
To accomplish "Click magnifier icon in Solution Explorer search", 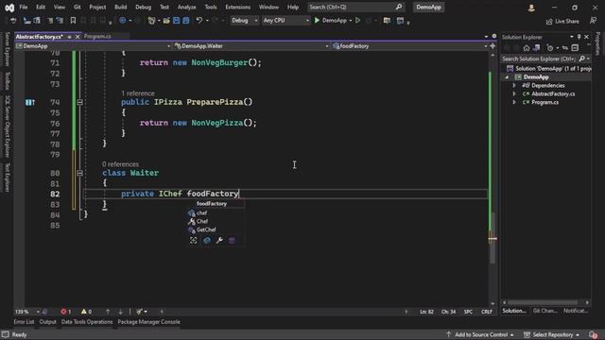I will point(582,59).
